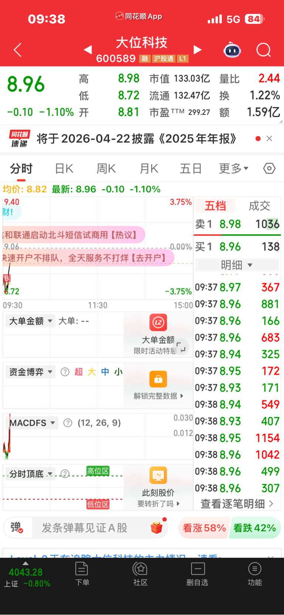Viewport: 284px width, 615px height.
Task: Tap the 大 large order legend
Action: [92, 372]
